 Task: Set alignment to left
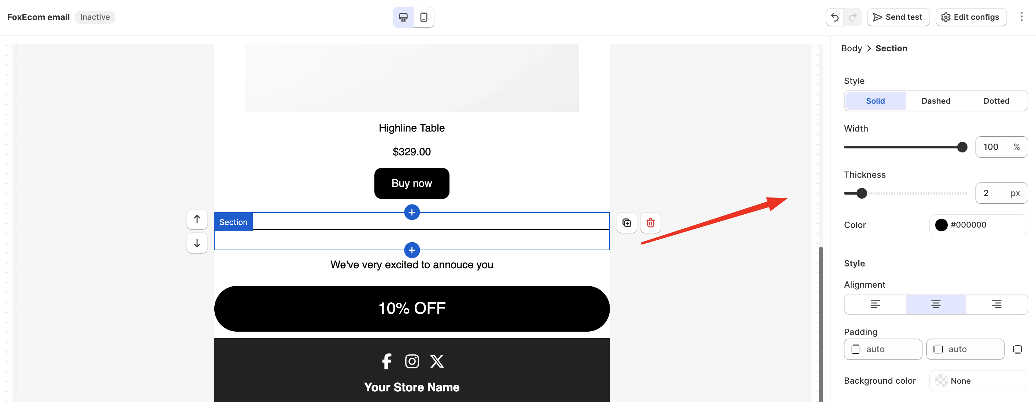(875, 304)
